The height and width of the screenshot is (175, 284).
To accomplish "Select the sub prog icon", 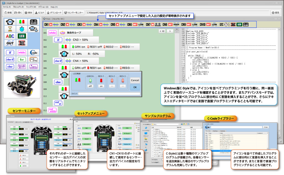I will (33, 60).
